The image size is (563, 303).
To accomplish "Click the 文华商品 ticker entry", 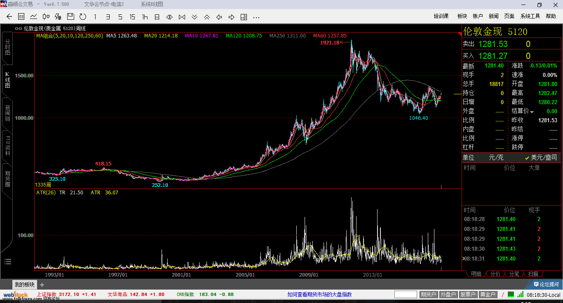I will [136, 294].
